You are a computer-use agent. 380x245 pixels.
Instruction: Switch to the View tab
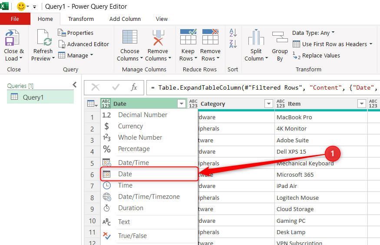(x=162, y=19)
